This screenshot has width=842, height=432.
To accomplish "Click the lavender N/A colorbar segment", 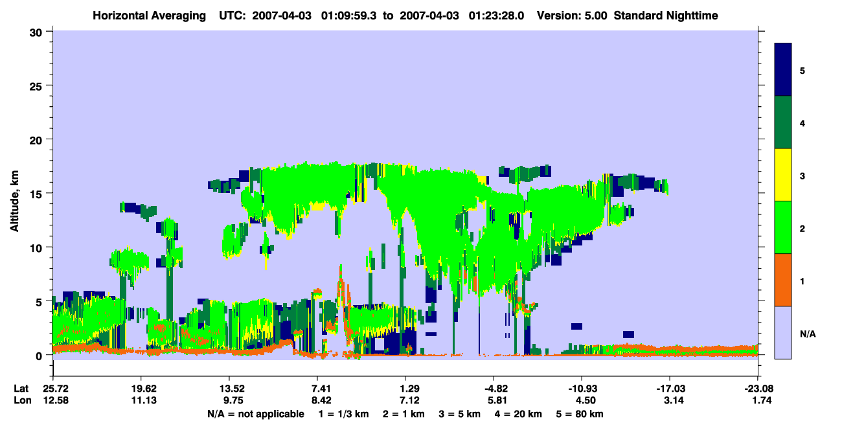I will (x=784, y=332).
